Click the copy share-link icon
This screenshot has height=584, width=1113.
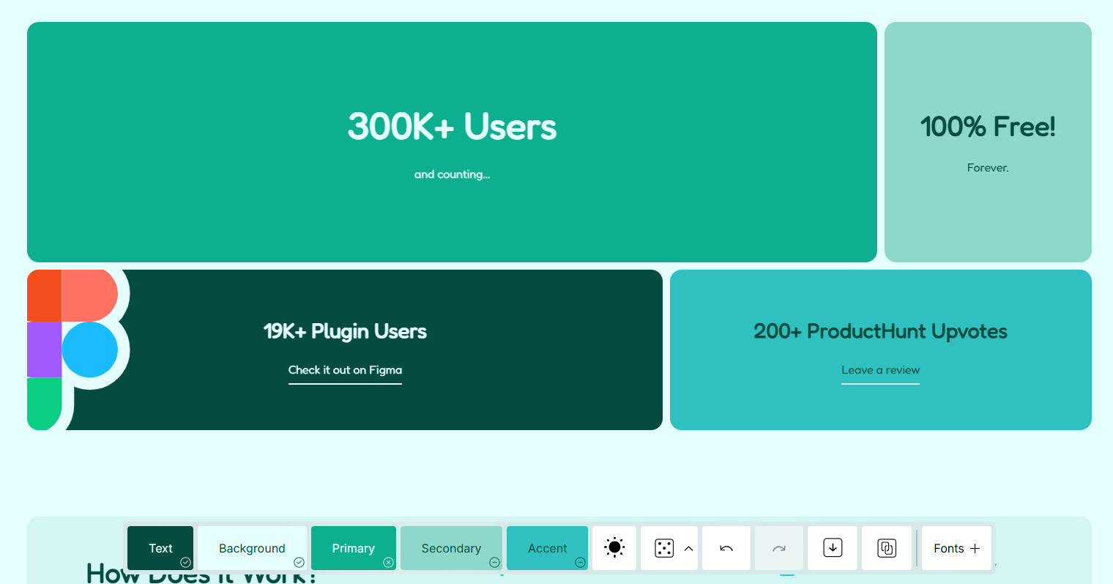(x=887, y=548)
